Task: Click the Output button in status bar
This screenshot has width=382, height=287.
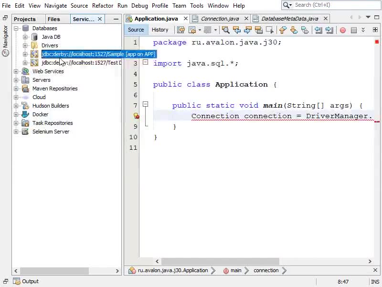Action: (x=26, y=281)
